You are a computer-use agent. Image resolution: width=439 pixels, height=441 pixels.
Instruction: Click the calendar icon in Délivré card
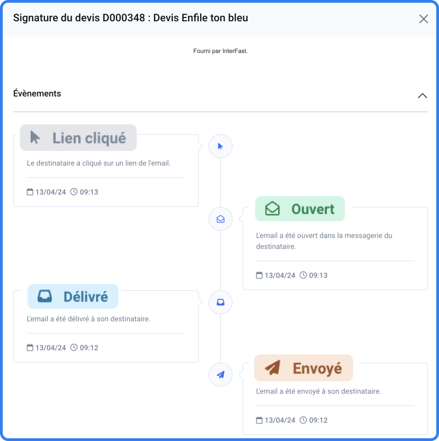(30, 348)
